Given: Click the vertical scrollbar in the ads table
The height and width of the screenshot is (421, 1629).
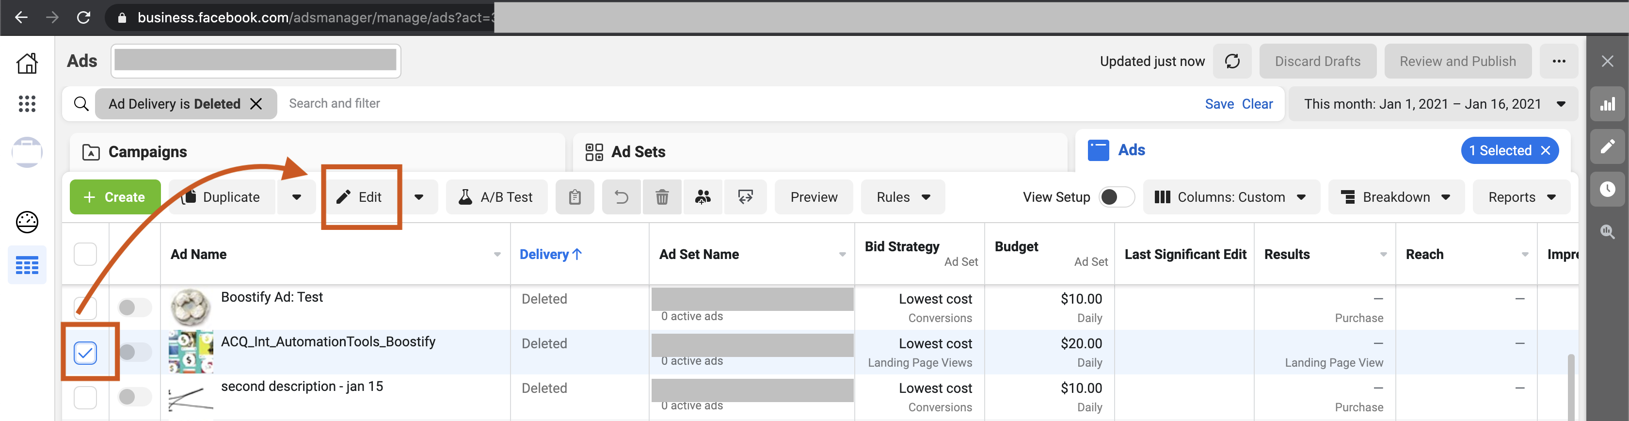Looking at the screenshot, I should click(1571, 386).
